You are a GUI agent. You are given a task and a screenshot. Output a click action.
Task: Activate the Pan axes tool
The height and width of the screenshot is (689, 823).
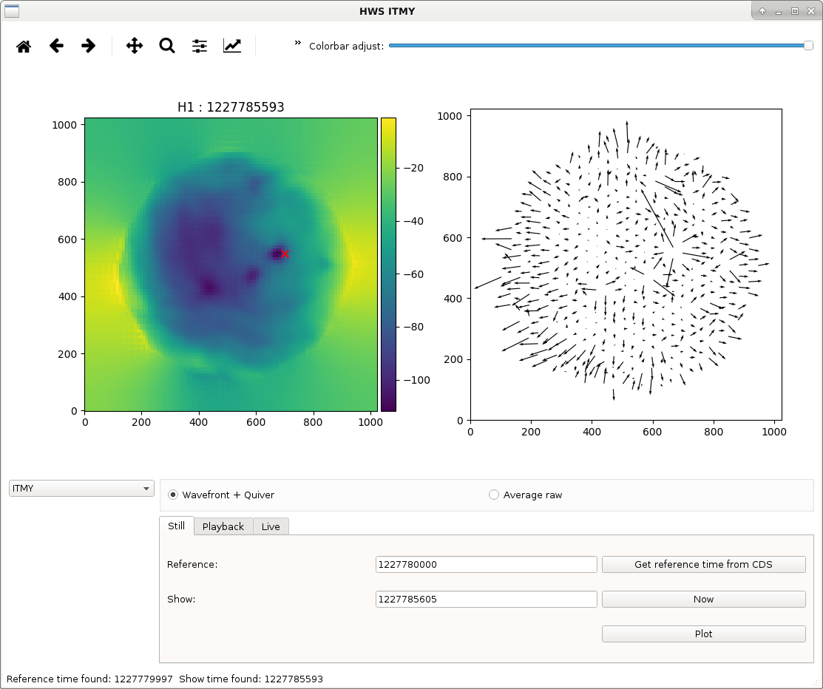pos(135,46)
